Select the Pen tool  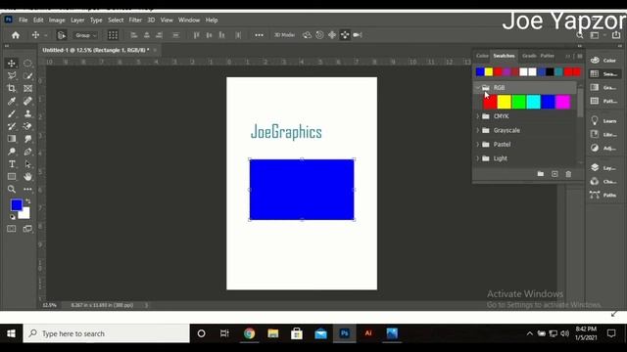pos(27,152)
